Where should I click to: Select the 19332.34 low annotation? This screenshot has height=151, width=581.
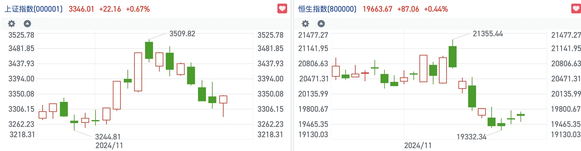[471, 137]
